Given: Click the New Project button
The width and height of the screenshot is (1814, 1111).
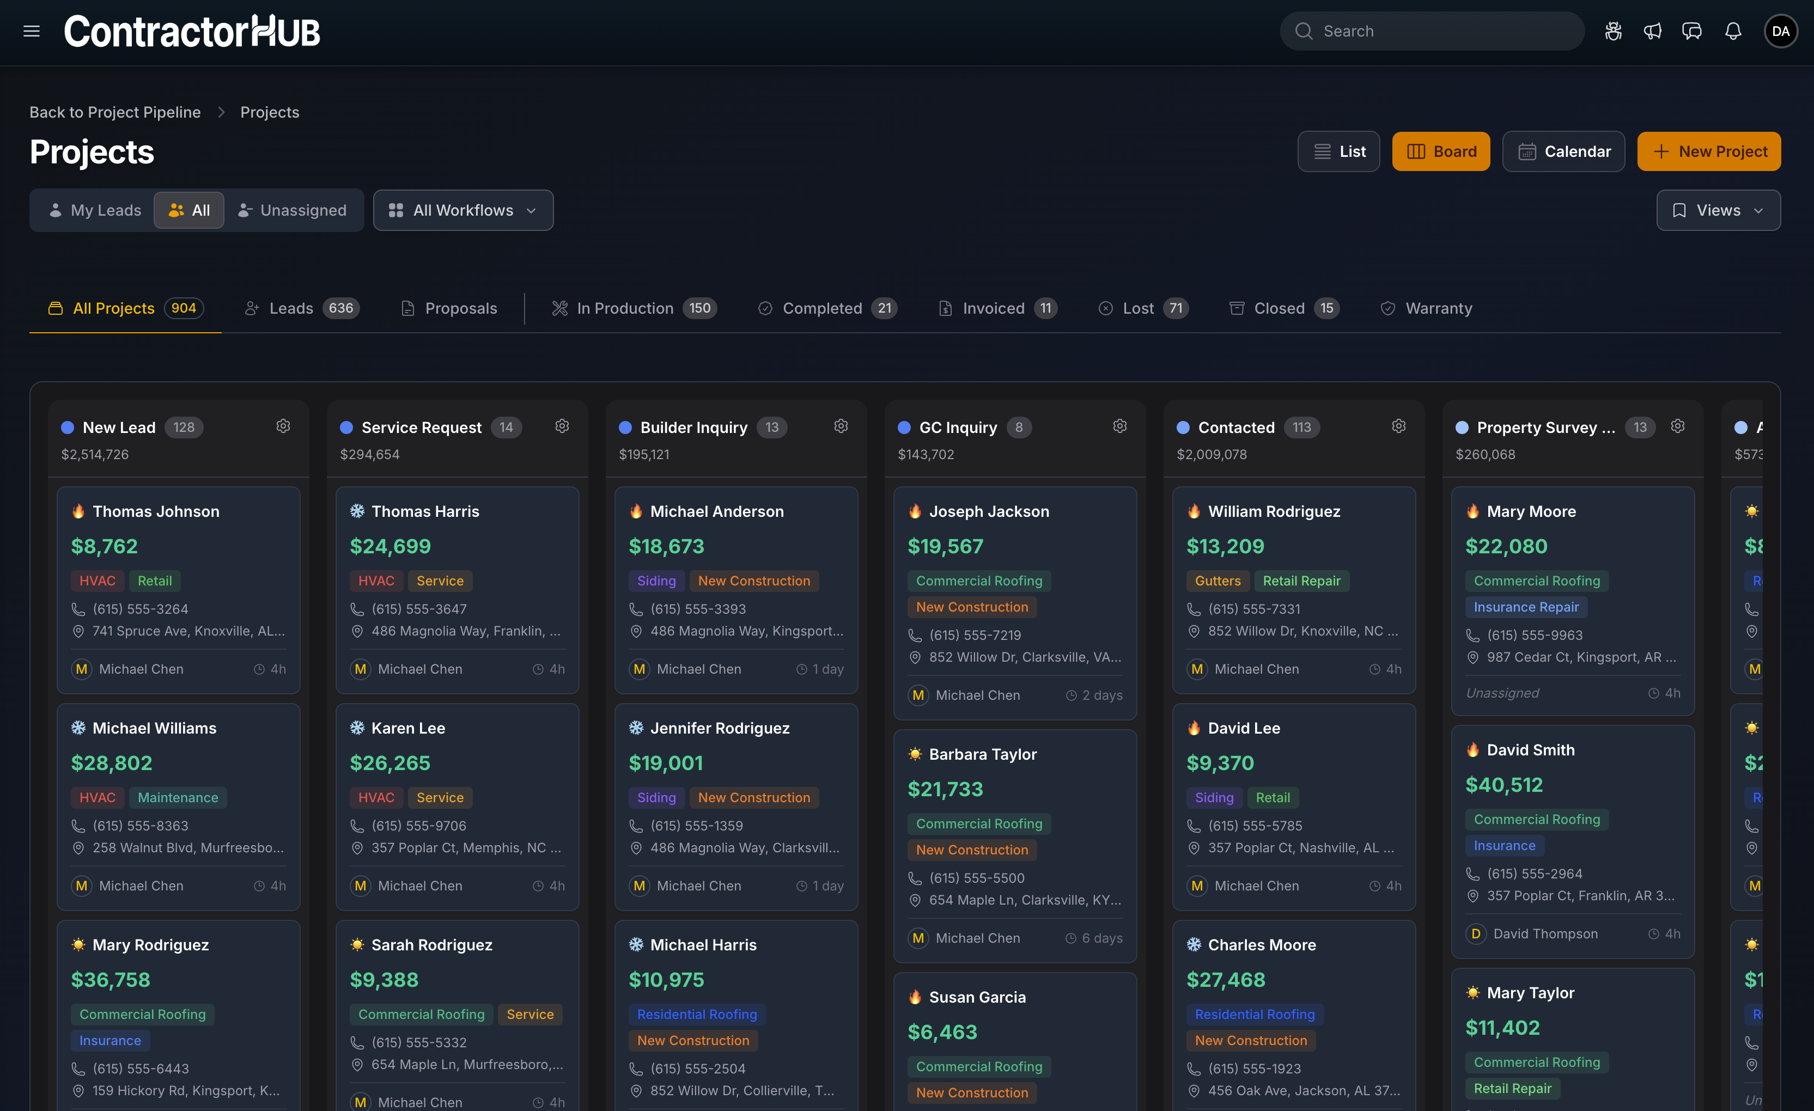Looking at the screenshot, I should [x=1709, y=151].
